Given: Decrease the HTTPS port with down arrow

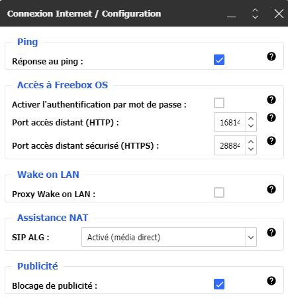Looking at the screenshot, I should 251,149.
